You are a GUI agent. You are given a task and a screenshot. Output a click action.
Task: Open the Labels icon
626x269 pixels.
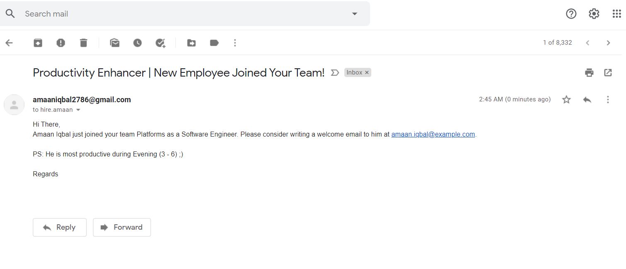pyautogui.click(x=214, y=43)
